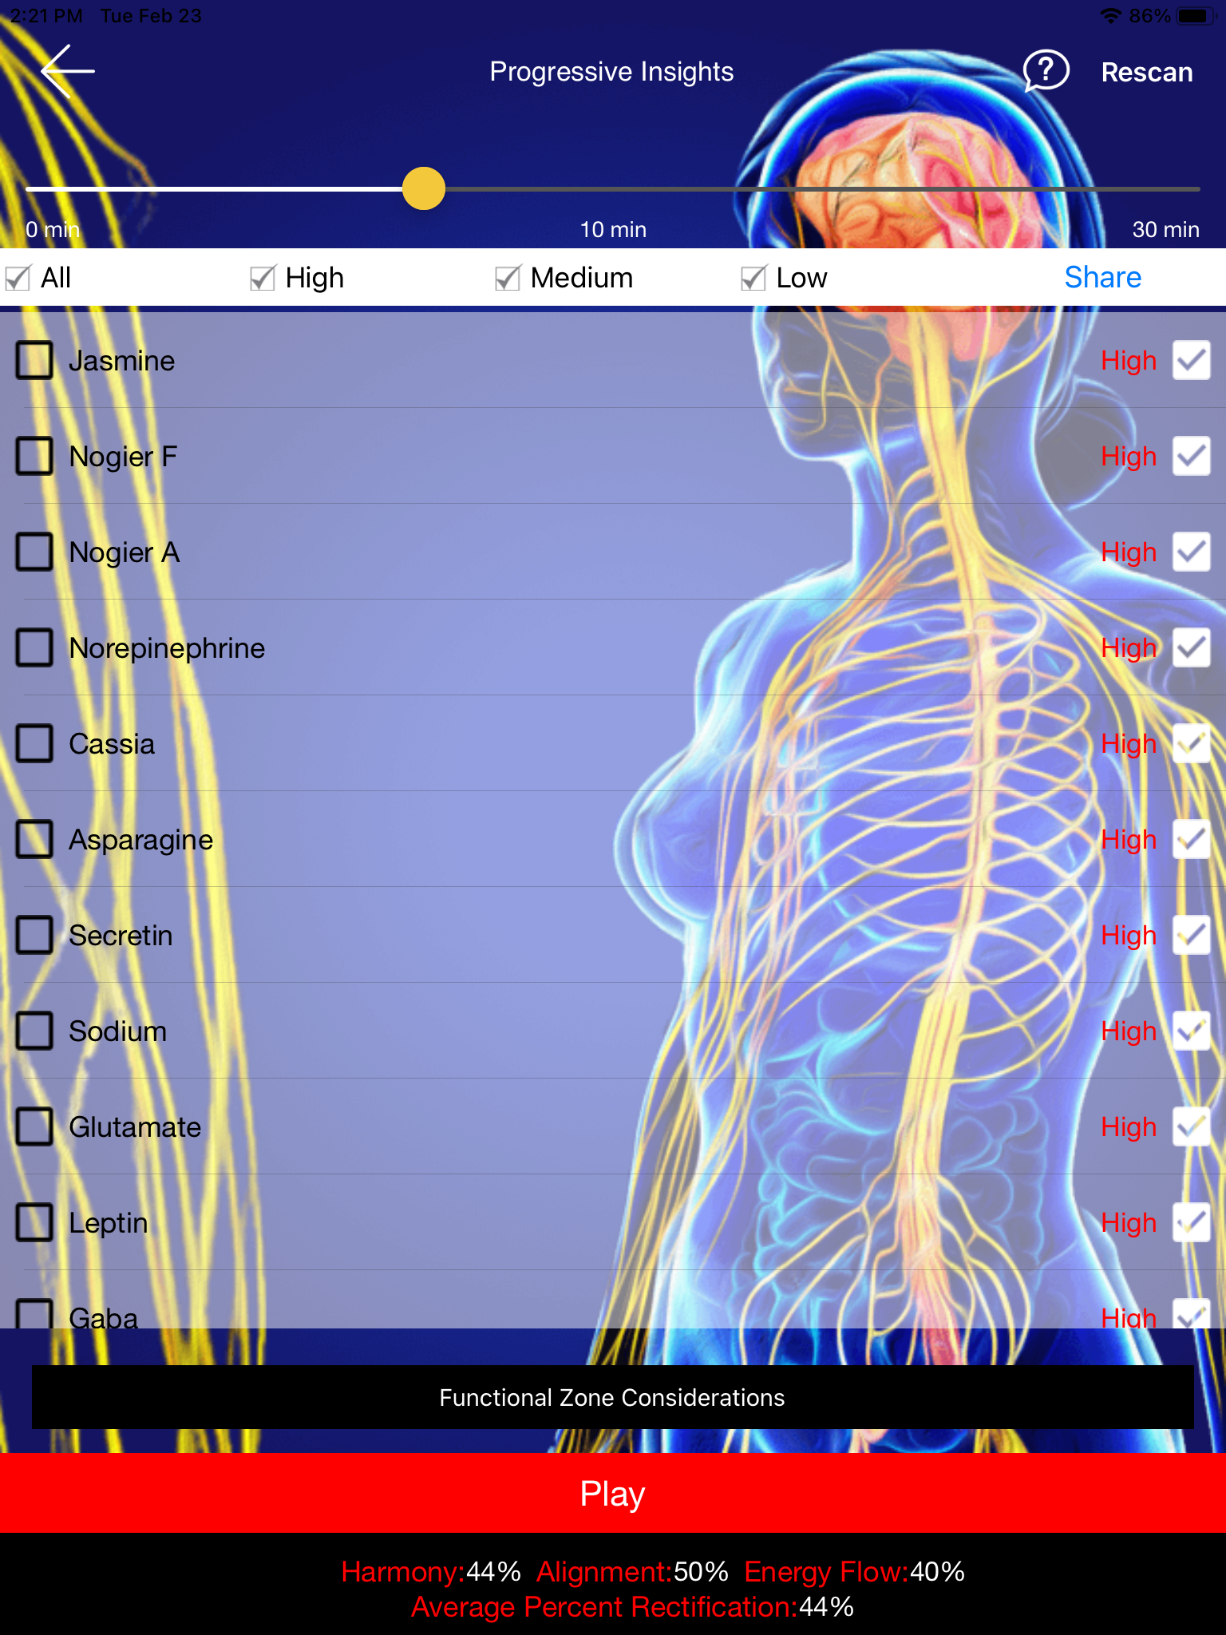Tap the Progressive Insights title
Screen dimensions: 1226x1635
(x=611, y=72)
